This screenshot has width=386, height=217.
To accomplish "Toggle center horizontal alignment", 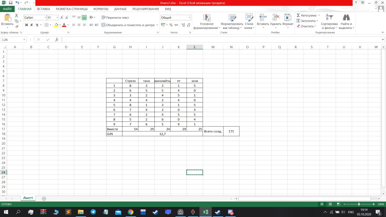I will pyautogui.click(x=79, y=25).
